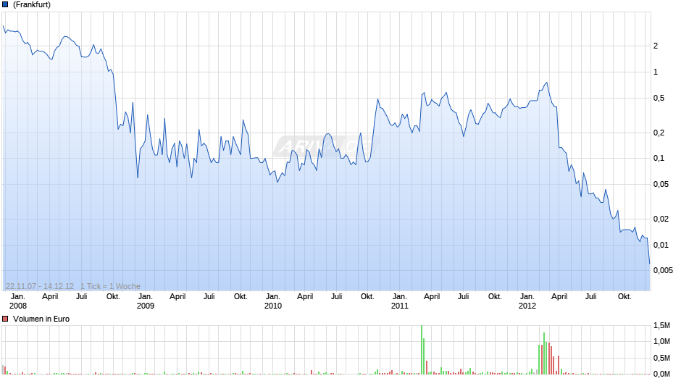Select the "Volumen in Euro" legend label
Screen dimensions: 681x381
pos(41,319)
